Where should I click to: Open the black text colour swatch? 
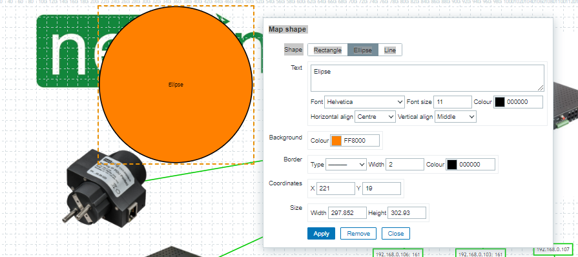[499, 102]
